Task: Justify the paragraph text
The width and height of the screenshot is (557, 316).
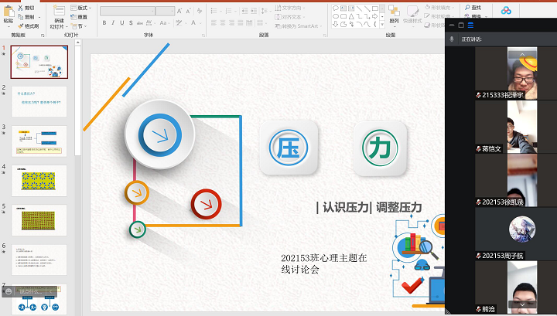Action: [x=241, y=23]
